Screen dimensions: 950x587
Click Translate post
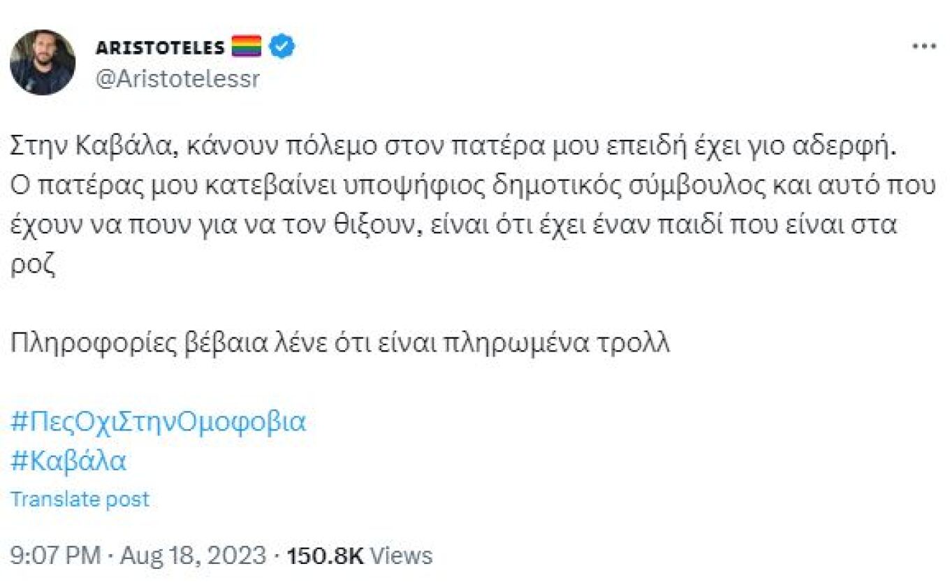(80, 499)
